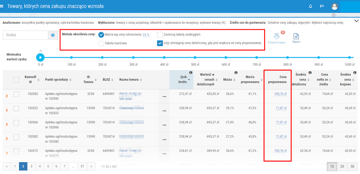Select Marża wg ceny odniesienia option
This screenshot has width=360, height=174.
[101, 35]
